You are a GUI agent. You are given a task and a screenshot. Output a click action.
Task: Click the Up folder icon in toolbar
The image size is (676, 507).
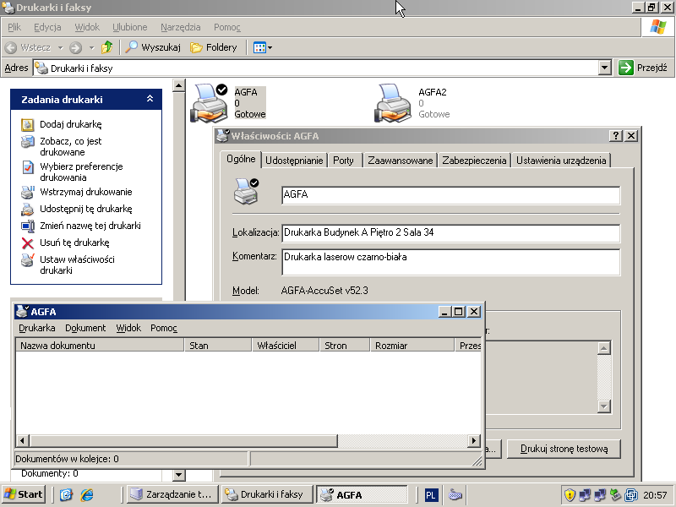coord(106,47)
